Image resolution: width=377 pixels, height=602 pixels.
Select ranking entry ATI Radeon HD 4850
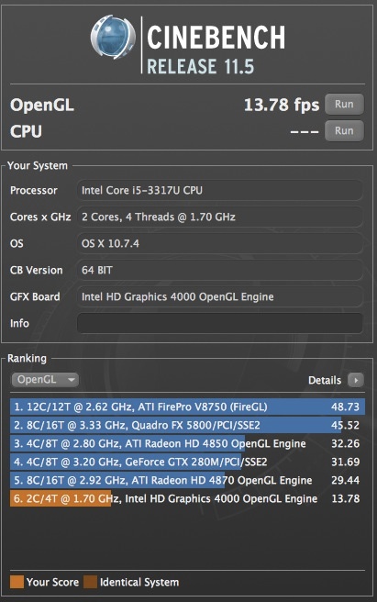pos(187,443)
